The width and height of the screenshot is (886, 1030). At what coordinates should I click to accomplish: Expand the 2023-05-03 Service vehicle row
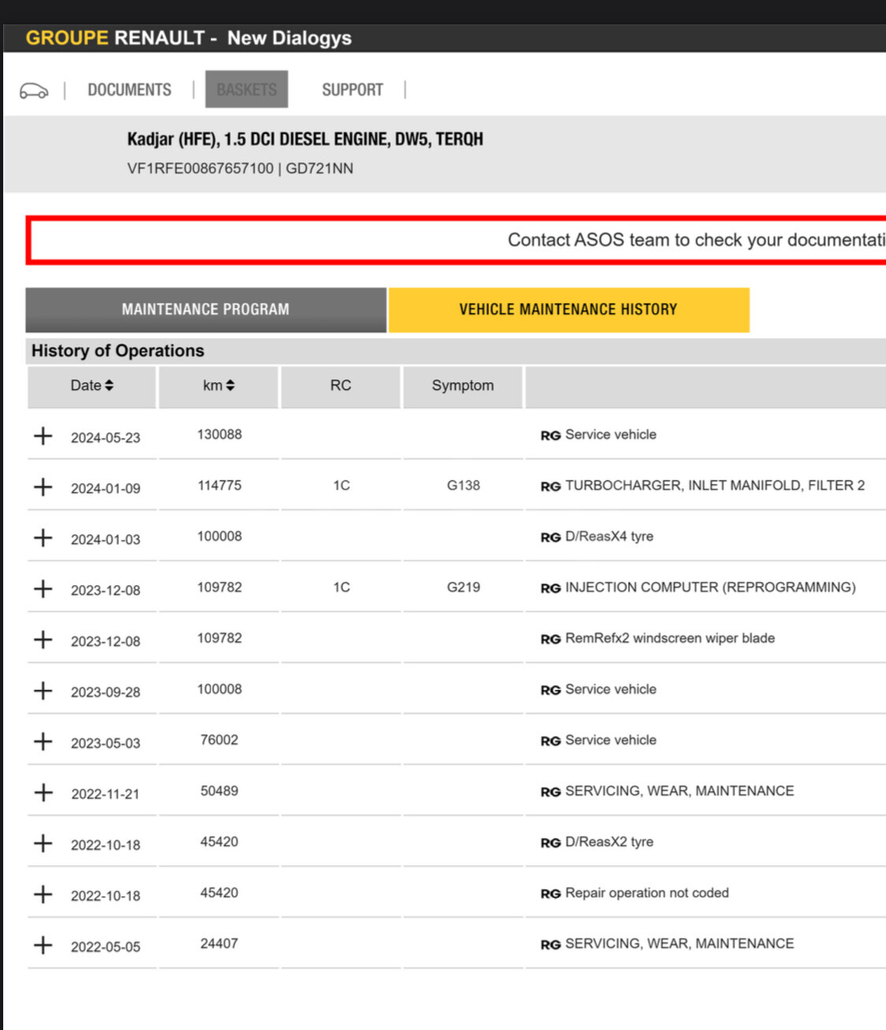click(43, 742)
